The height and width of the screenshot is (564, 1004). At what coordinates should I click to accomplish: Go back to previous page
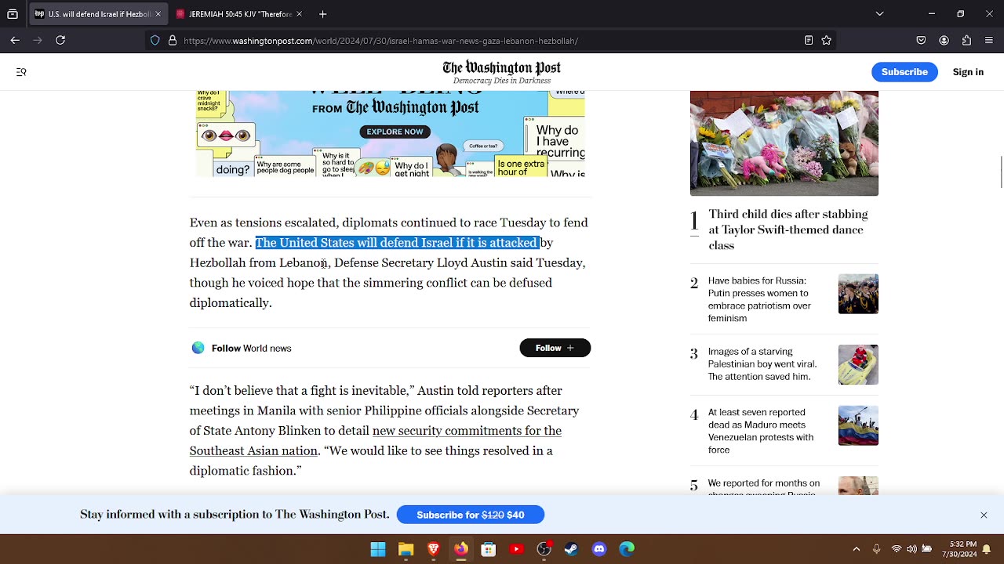15,40
